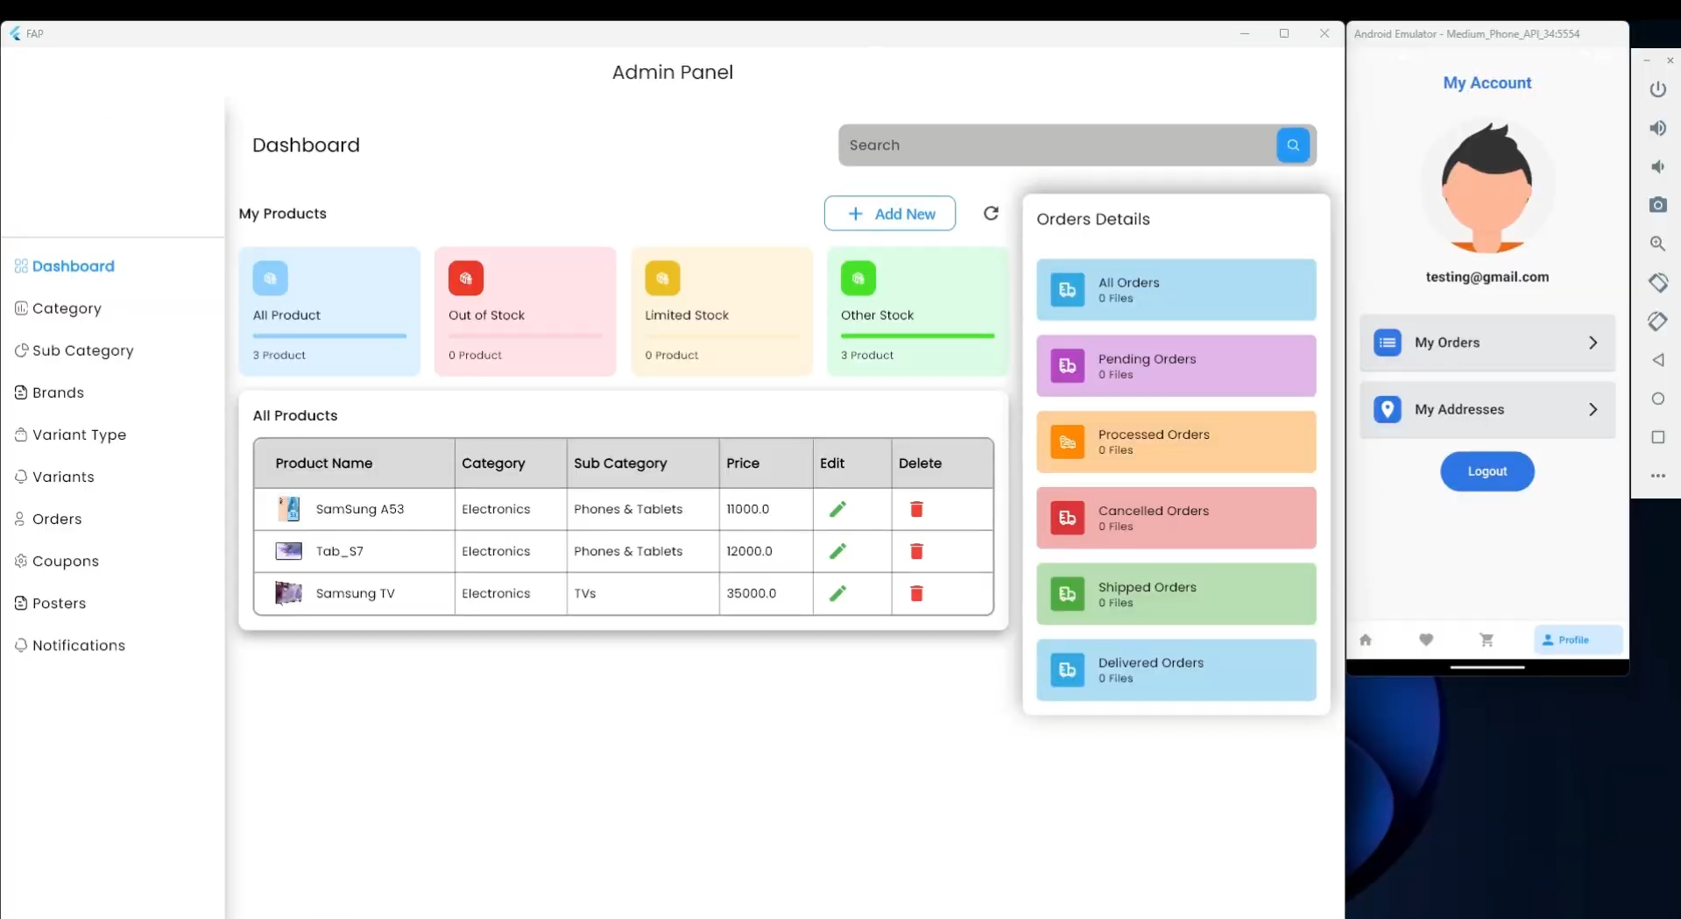Take a screenshot with the emulator camera icon
The image size is (1681, 919).
pos(1658,205)
